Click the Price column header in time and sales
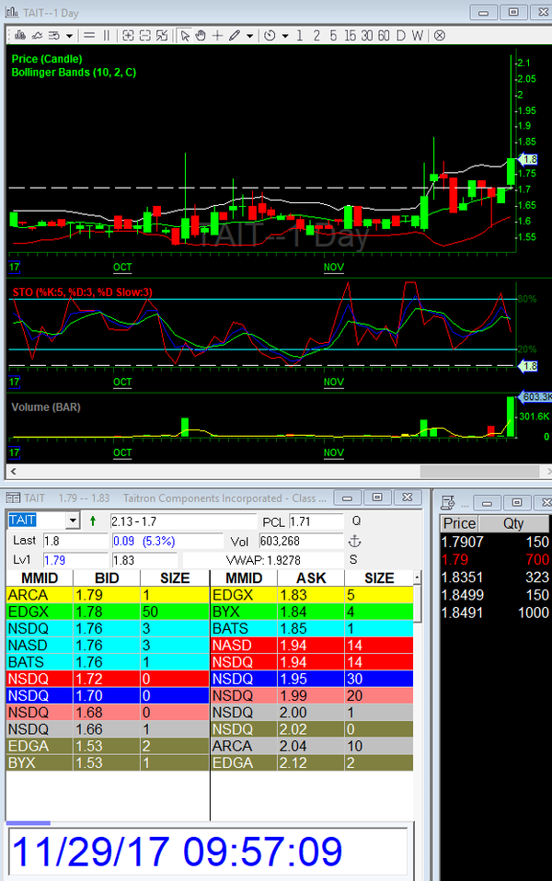This screenshot has height=881, width=552. point(459,523)
